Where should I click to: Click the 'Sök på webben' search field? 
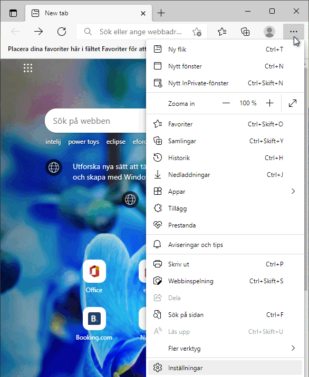pyautogui.click(x=95, y=121)
